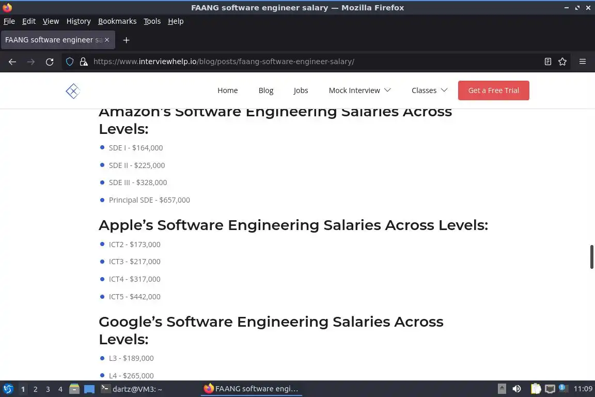595x397 pixels.
Task: Click the Apple's Software Engineering Salaries heading
Action: click(x=293, y=225)
